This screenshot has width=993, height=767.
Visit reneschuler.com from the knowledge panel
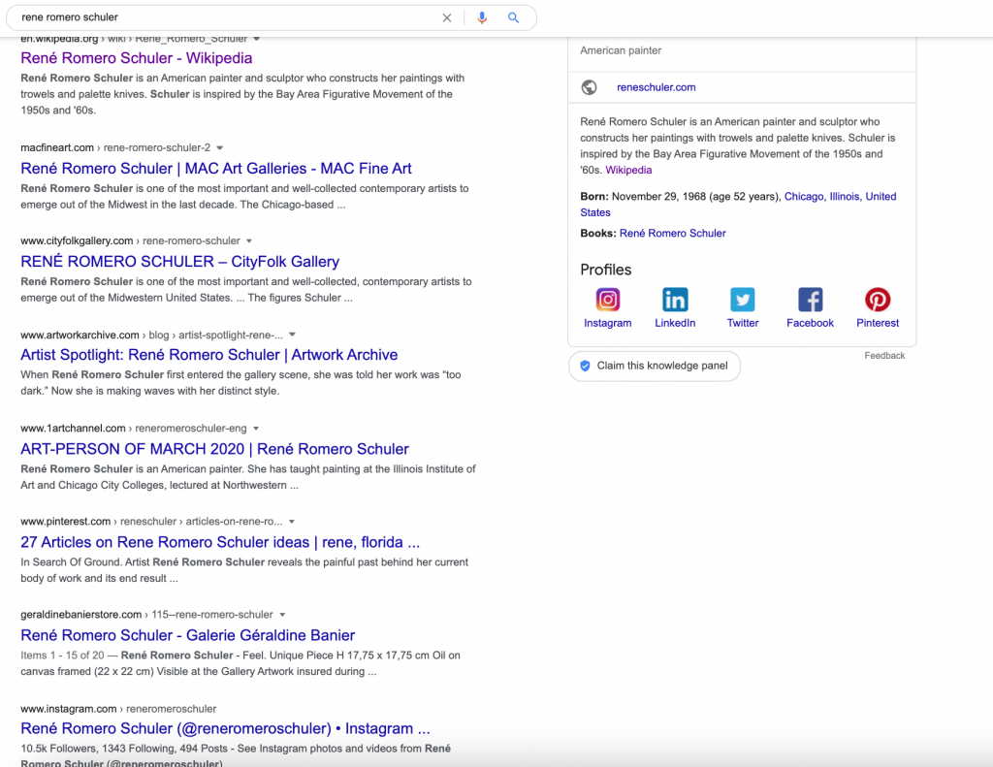click(657, 87)
